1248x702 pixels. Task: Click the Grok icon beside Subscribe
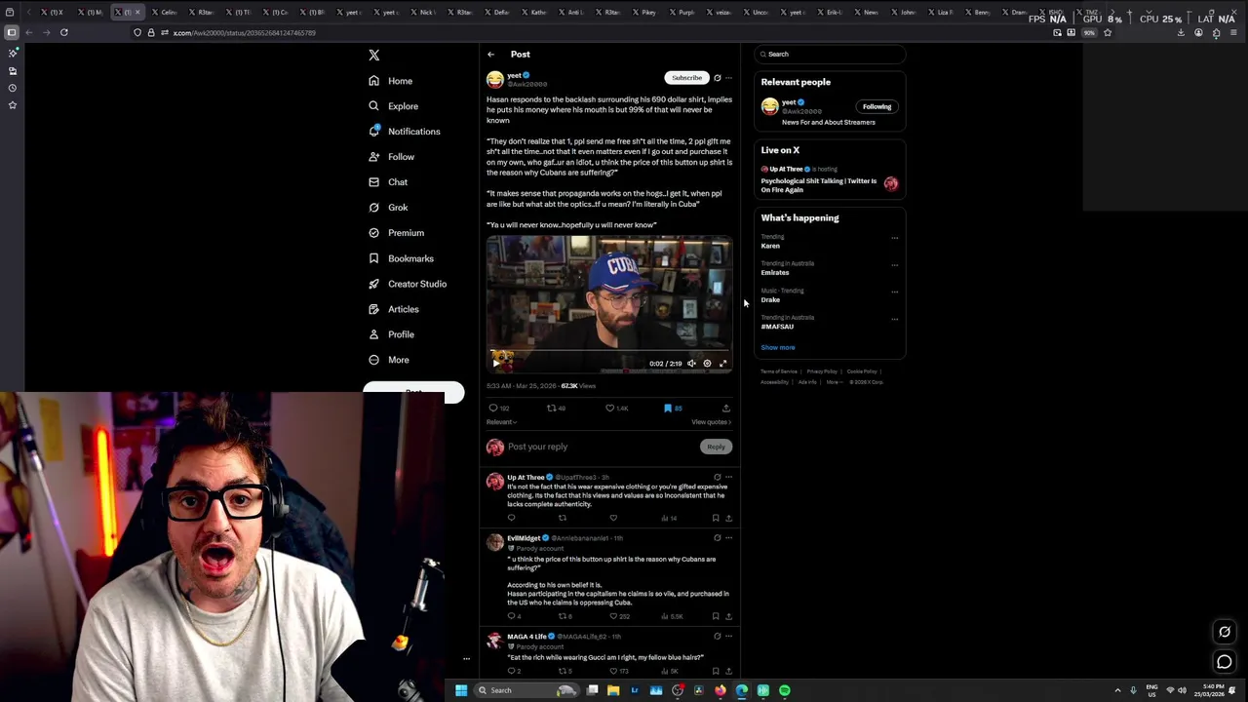tap(717, 78)
